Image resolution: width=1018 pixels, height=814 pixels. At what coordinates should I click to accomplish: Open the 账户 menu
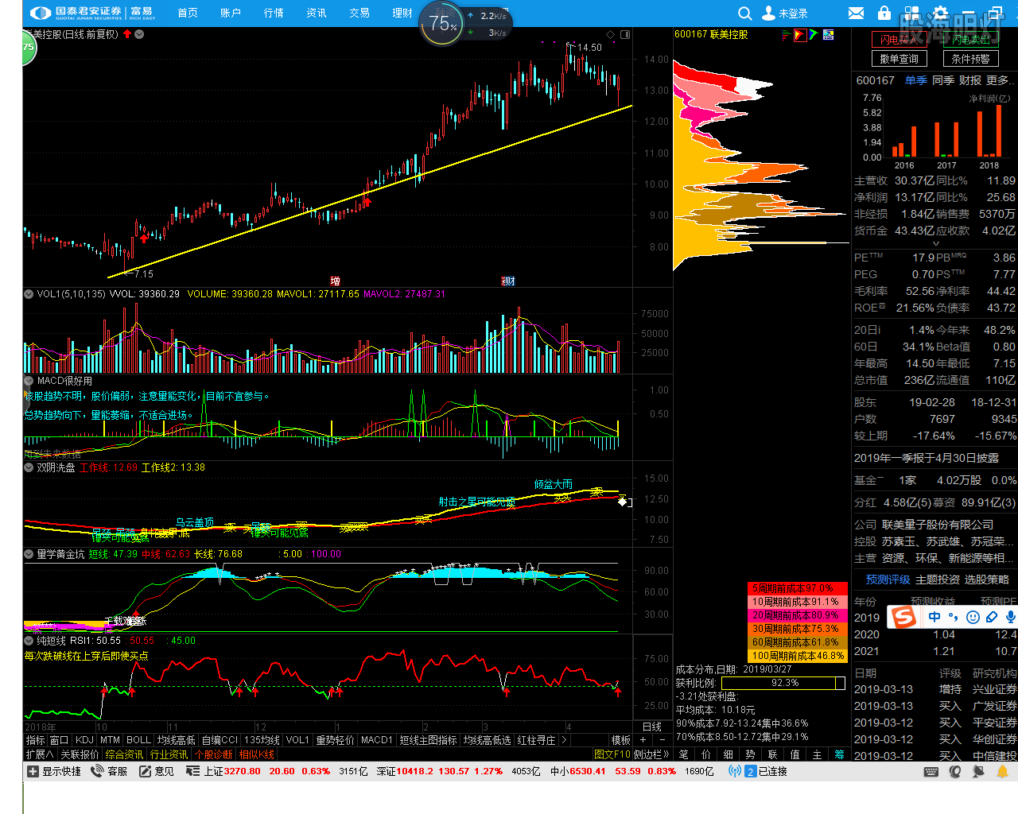tap(231, 13)
